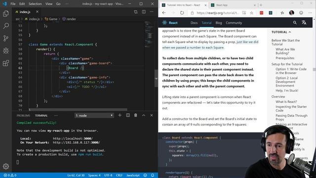Switch to the TERMINAL panel tab

[x=41, y=115]
